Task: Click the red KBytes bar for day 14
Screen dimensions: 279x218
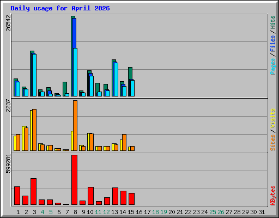Action: [123, 198]
